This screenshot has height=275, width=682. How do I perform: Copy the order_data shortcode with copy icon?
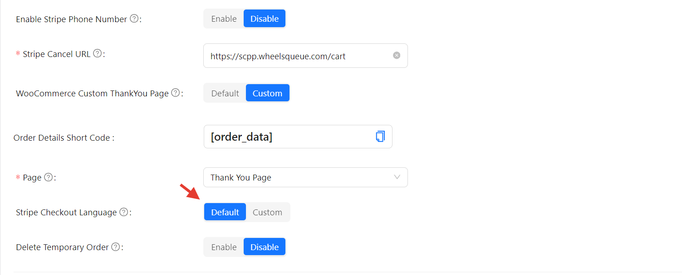[x=380, y=137]
